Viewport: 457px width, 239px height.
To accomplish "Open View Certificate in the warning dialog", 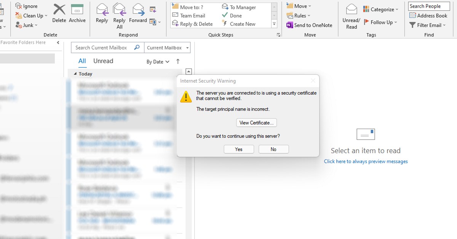I will (x=256, y=123).
